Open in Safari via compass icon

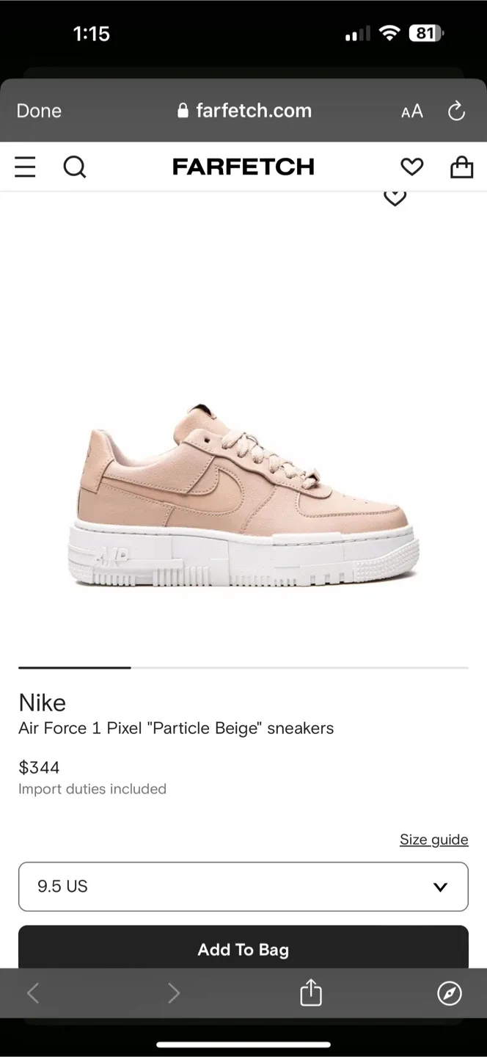450,993
